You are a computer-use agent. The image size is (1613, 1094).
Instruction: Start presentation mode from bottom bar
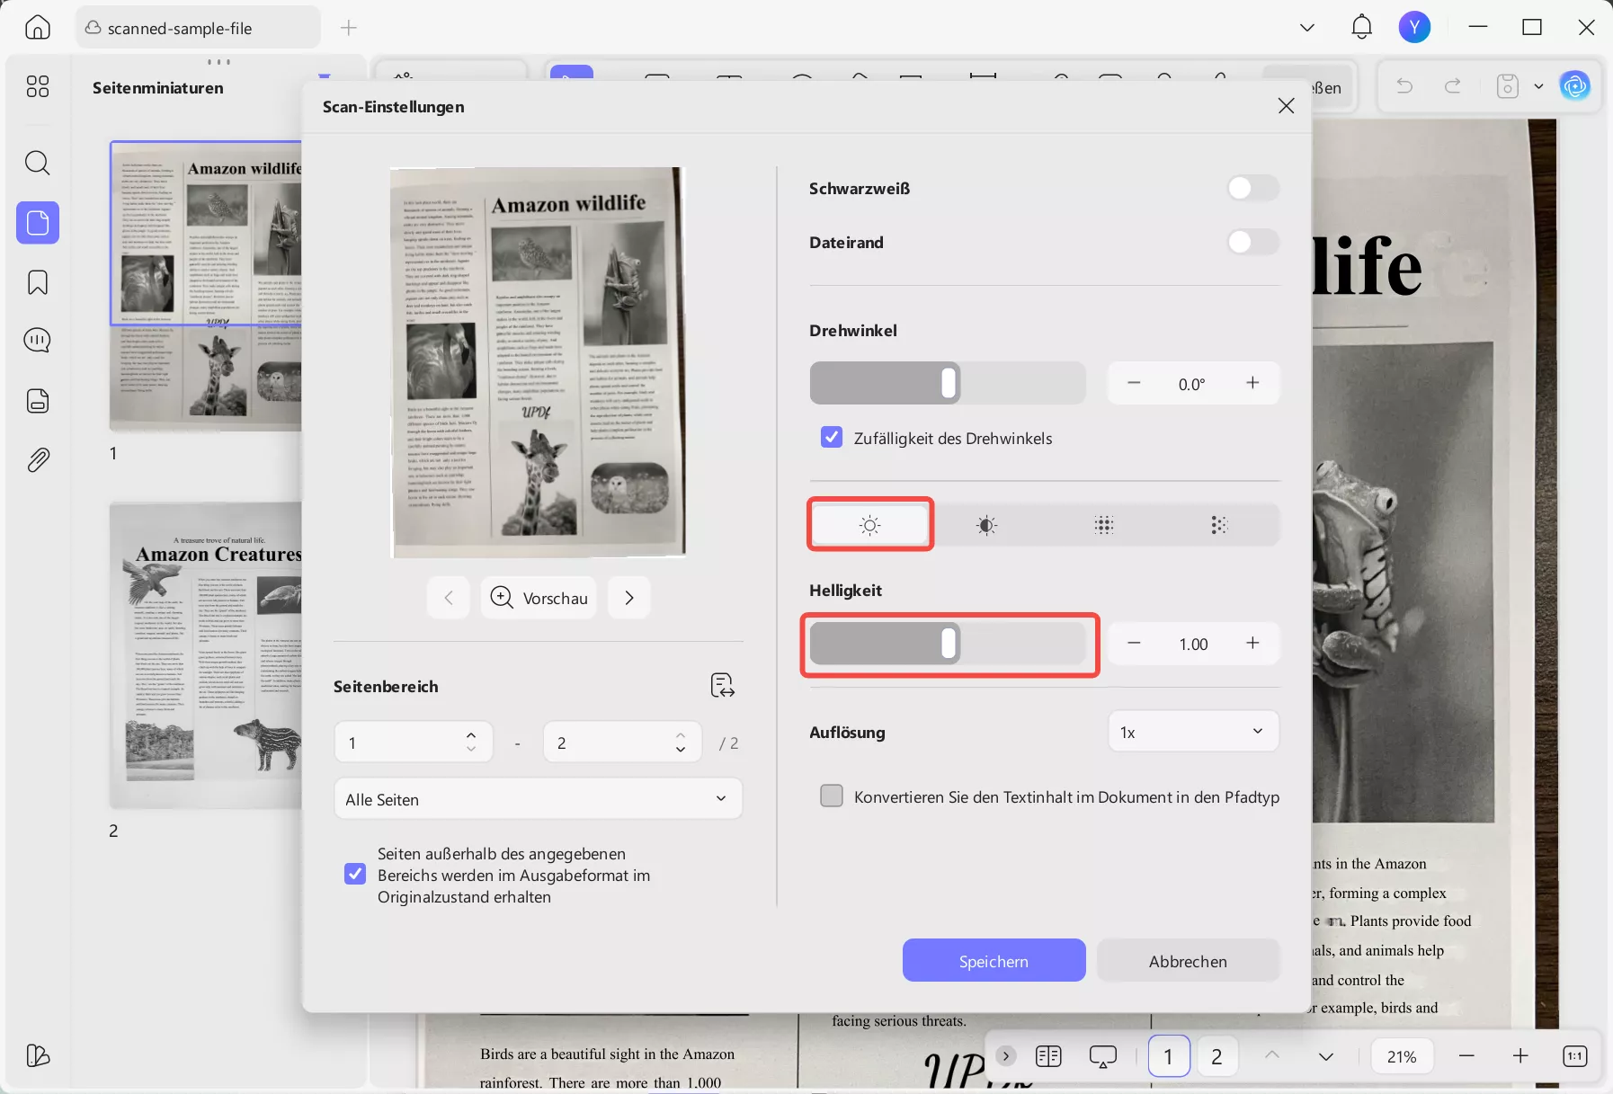(x=1103, y=1056)
